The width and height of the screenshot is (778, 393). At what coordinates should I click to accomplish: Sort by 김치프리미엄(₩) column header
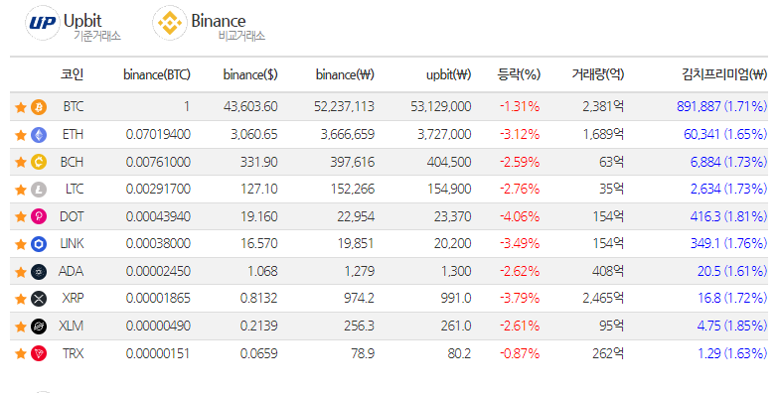[x=724, y=74]
